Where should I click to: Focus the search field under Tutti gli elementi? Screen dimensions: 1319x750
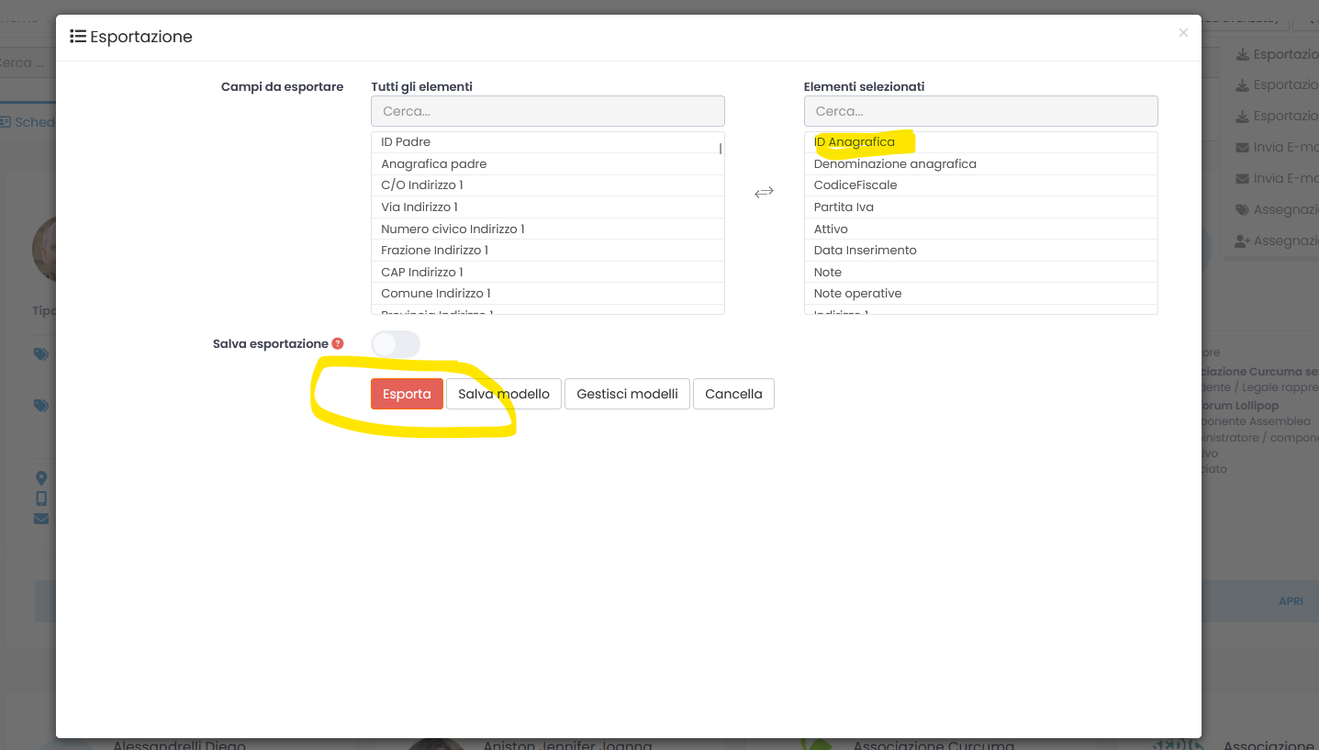[x=547, y=111]
